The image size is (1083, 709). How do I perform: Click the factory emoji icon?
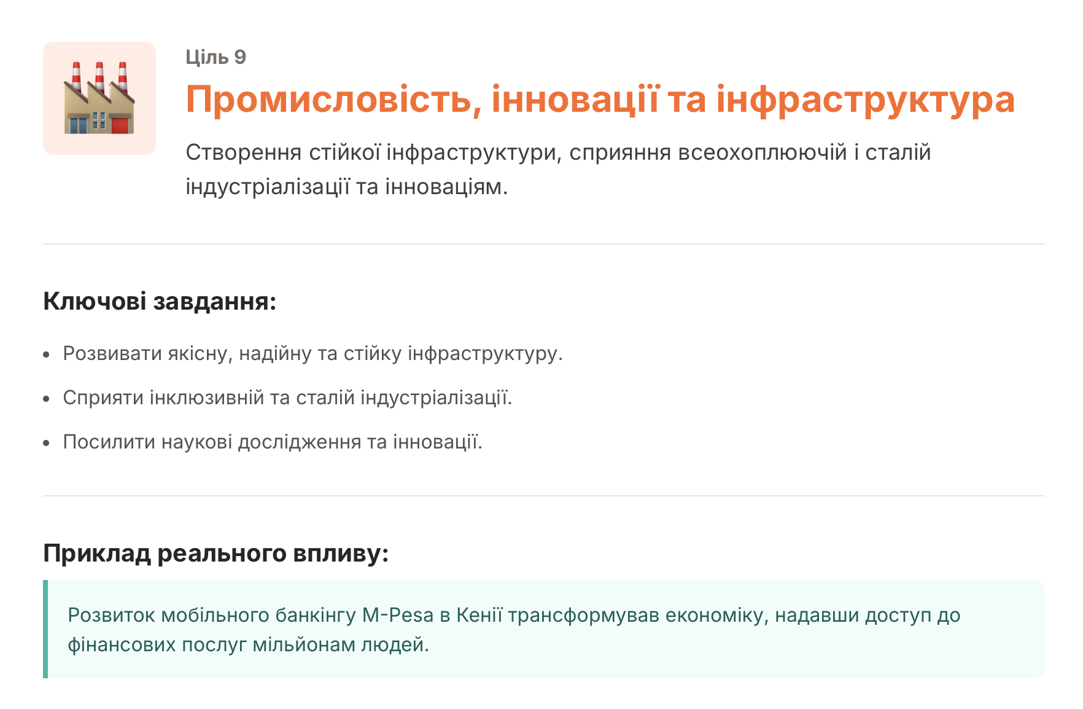[x=99, y=98]
